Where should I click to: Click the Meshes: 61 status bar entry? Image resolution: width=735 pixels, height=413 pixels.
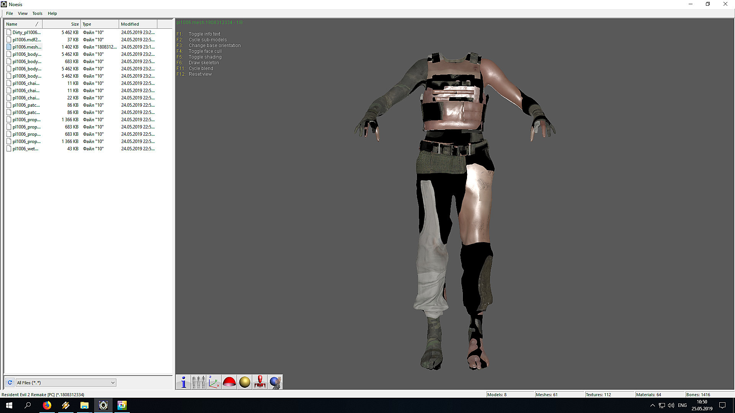(x=559, y=395)
